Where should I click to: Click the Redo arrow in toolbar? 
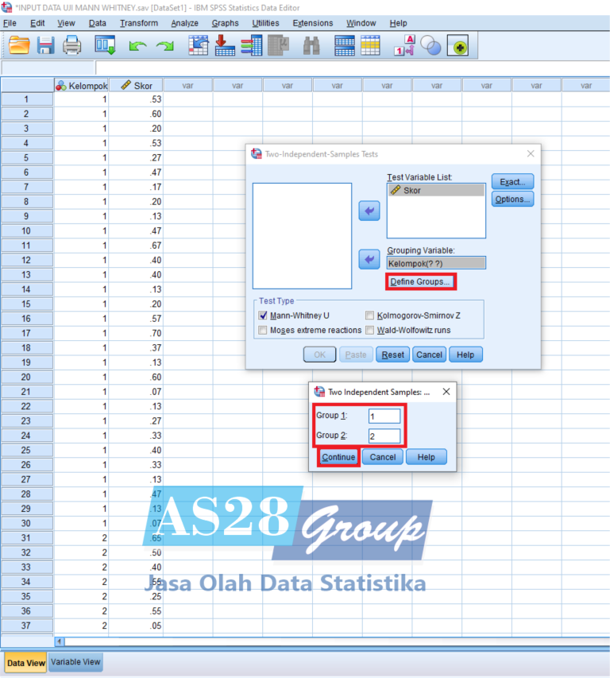tap(164, 47)
